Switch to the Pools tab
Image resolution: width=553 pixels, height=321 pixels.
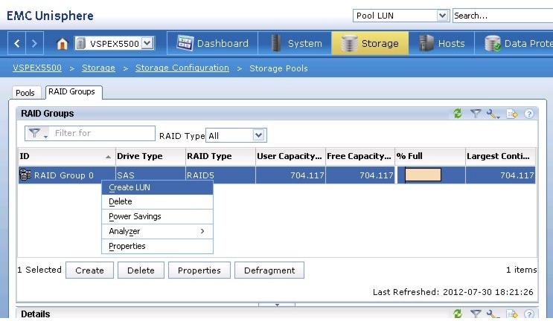[25, 93]
